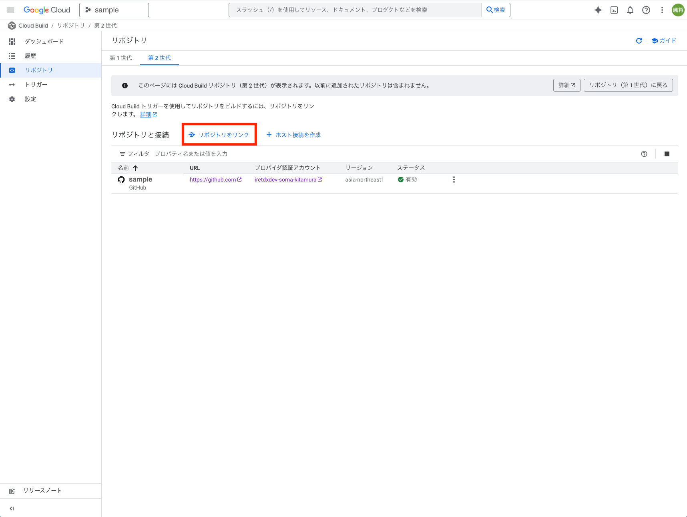The height and width of the screenshot is (517, 687).
Task: Click the リージョン column header
Action: point(359,168)
